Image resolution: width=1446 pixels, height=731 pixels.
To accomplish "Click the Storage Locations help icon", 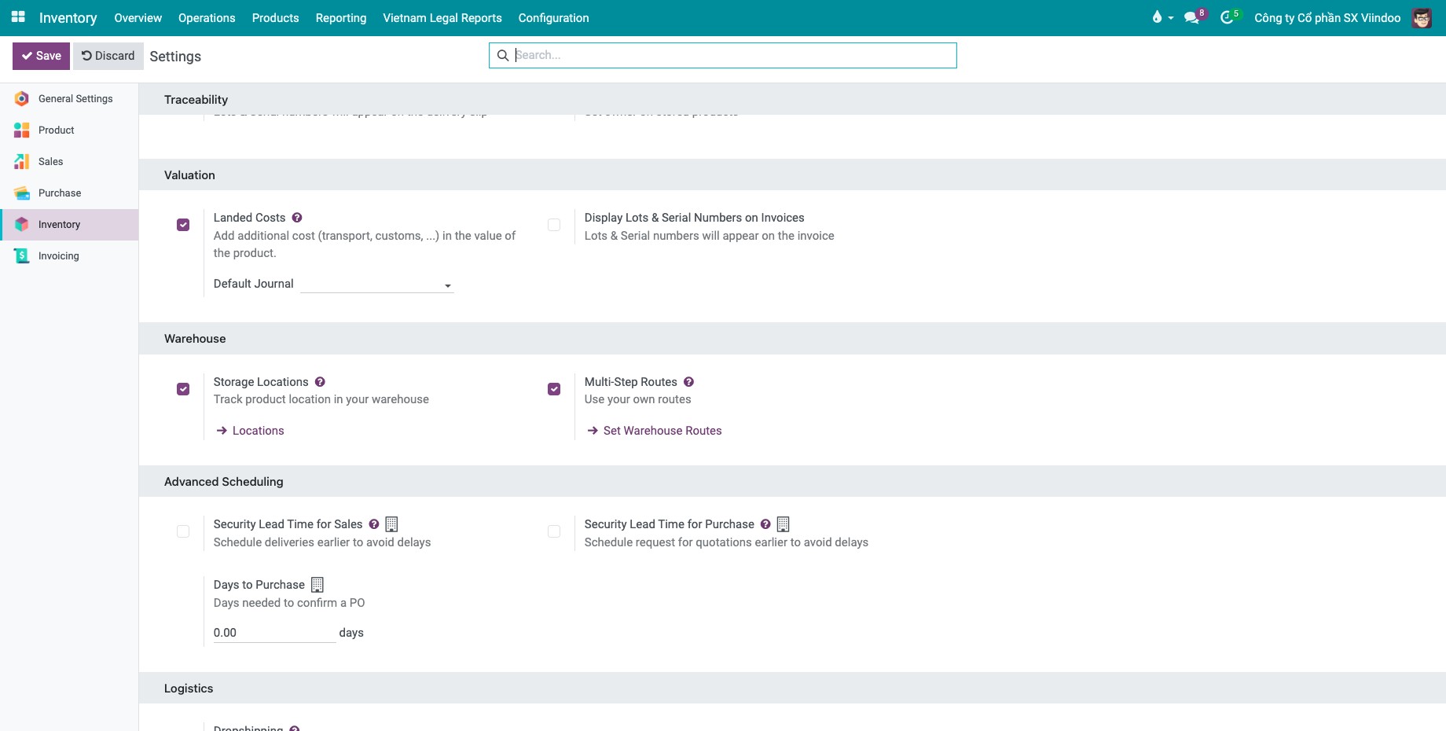I will [320, 382].
